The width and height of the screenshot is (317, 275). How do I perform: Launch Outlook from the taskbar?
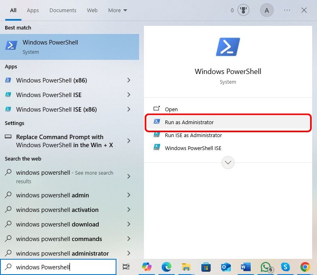[x=226, y=267]
